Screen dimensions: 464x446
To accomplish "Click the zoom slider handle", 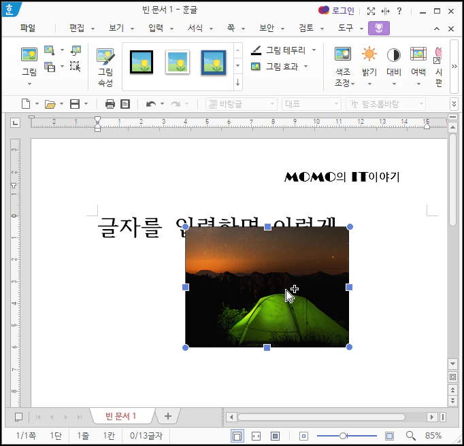I will pos(343,436).
